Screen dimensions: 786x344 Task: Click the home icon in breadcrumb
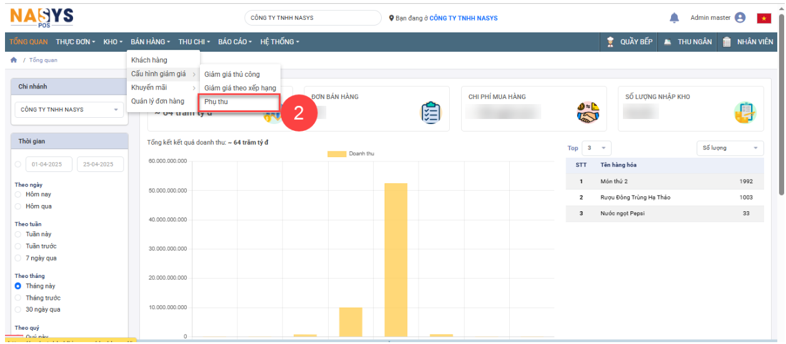point(14,60)
